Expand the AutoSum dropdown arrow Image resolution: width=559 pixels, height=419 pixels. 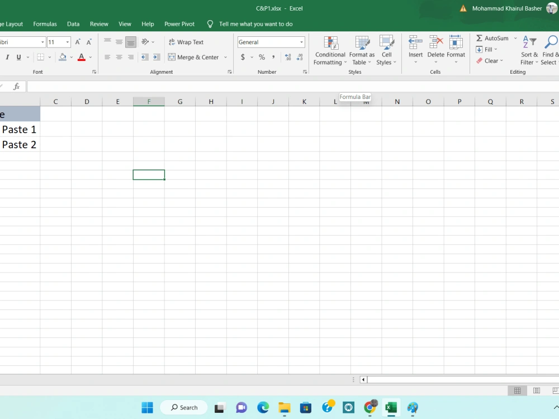(x=515, y=38)
